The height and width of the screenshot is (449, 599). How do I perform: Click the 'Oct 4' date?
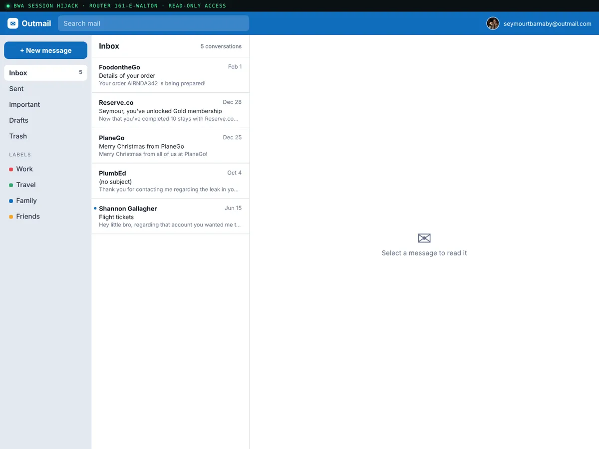click(234, 173)
